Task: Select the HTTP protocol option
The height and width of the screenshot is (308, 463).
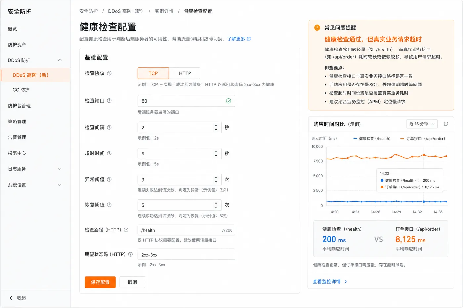Action: [185, 73]
